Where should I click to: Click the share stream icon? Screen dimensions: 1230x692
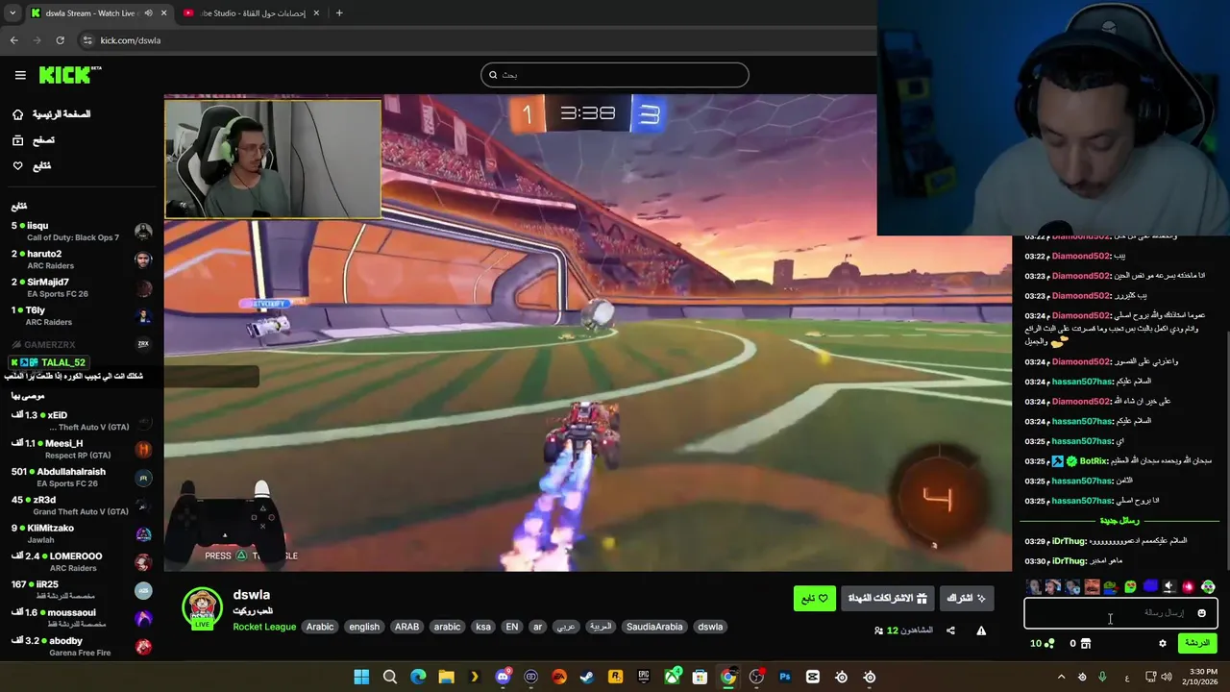pos(950,630)
